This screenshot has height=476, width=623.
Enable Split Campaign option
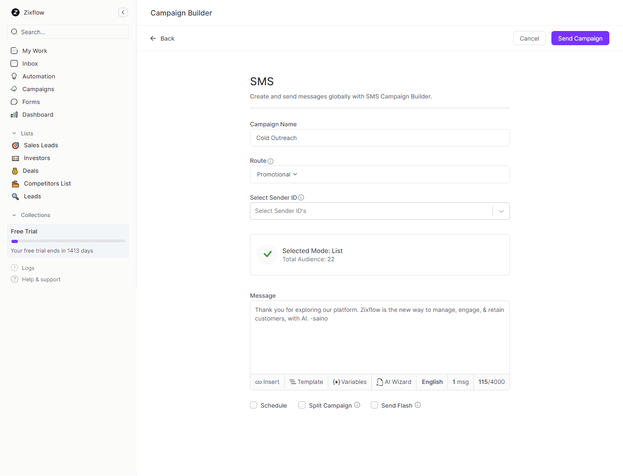301,405
